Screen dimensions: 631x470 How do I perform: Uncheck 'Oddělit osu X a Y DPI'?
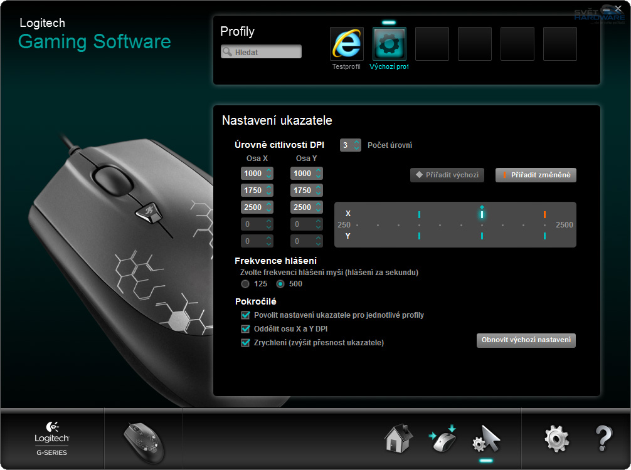(246, 329)
